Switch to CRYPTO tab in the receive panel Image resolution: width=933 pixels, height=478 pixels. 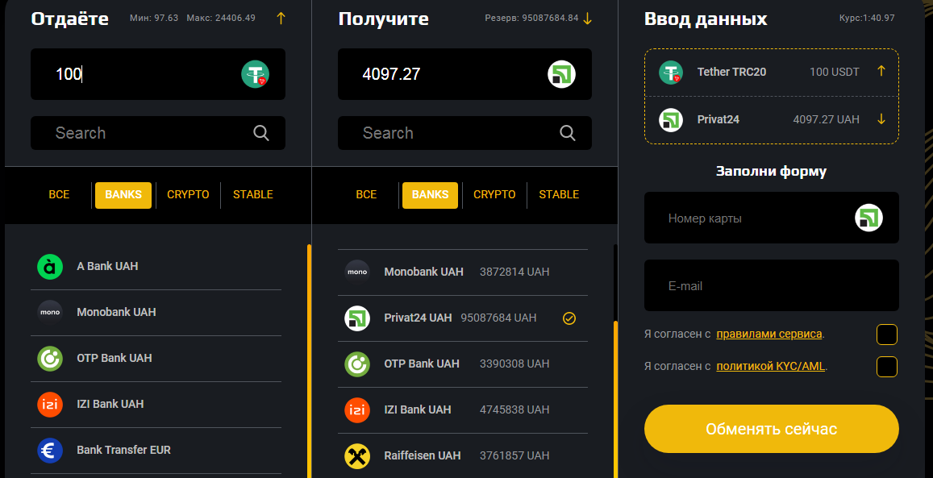[494, 194]
